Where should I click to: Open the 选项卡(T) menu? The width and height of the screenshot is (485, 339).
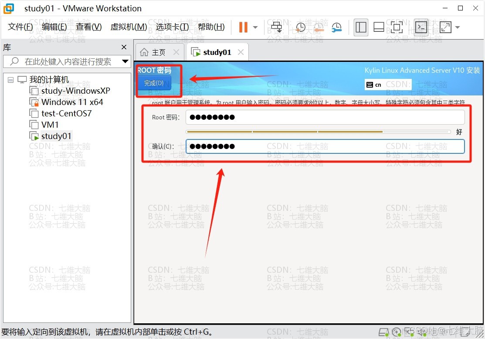pyautogui.click(x=172, y=27)
